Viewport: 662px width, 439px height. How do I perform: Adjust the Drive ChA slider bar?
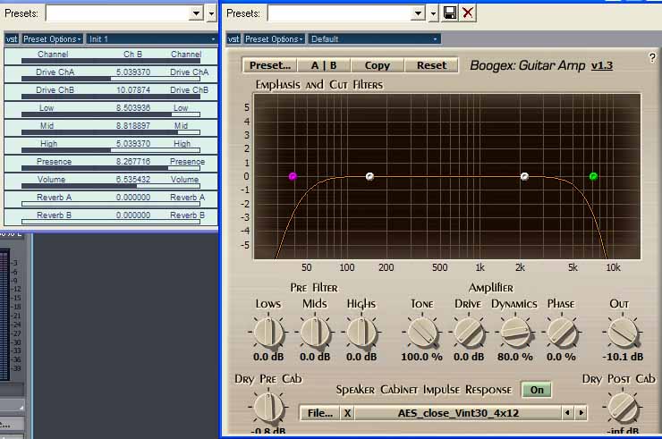tap(111, 79)
